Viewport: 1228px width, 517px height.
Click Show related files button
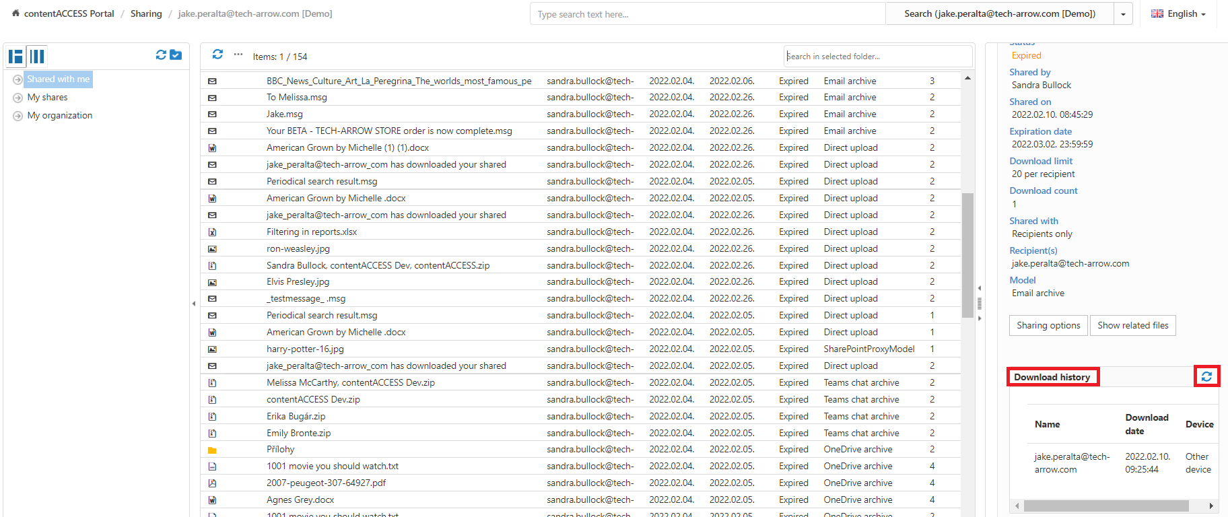(1132, 326)
